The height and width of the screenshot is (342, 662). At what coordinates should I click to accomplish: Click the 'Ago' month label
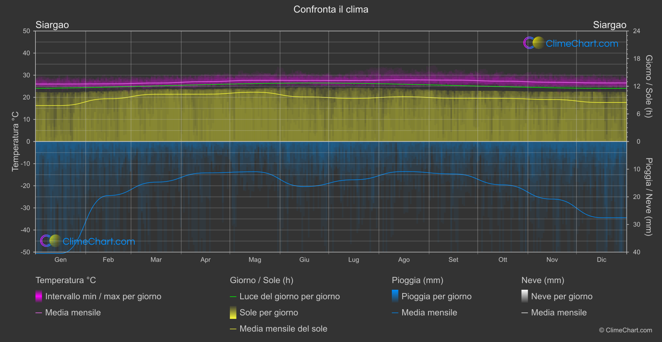[404, 260]
